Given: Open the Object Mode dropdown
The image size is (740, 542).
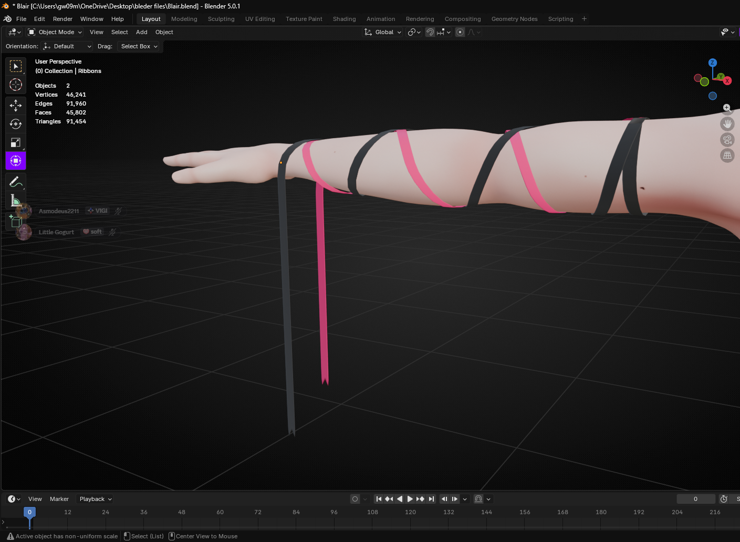Looking at the screenshot, I should [x=55, y=32].
